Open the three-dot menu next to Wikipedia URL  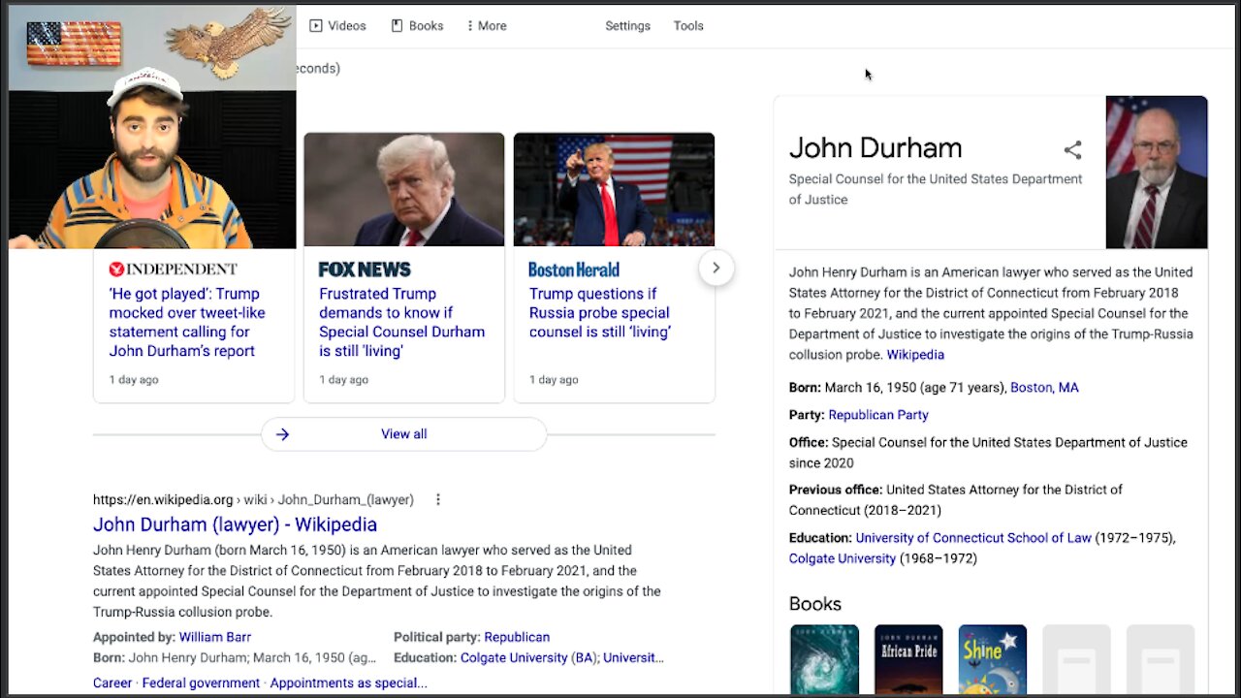pyautogui.click(x=437, y=499)
